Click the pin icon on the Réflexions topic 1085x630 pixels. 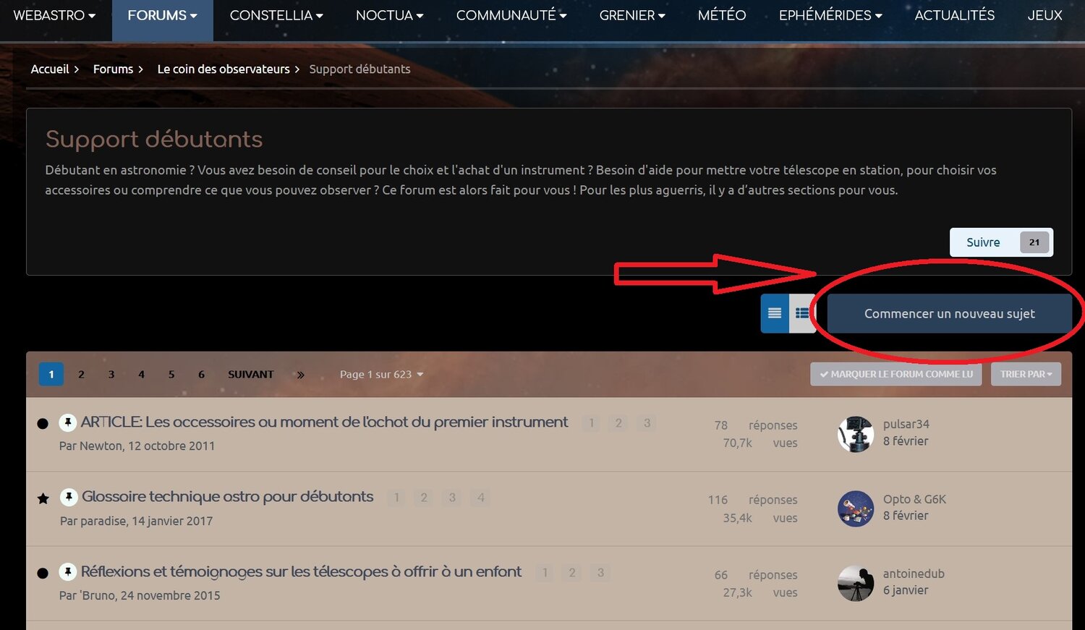click(69, 571)
